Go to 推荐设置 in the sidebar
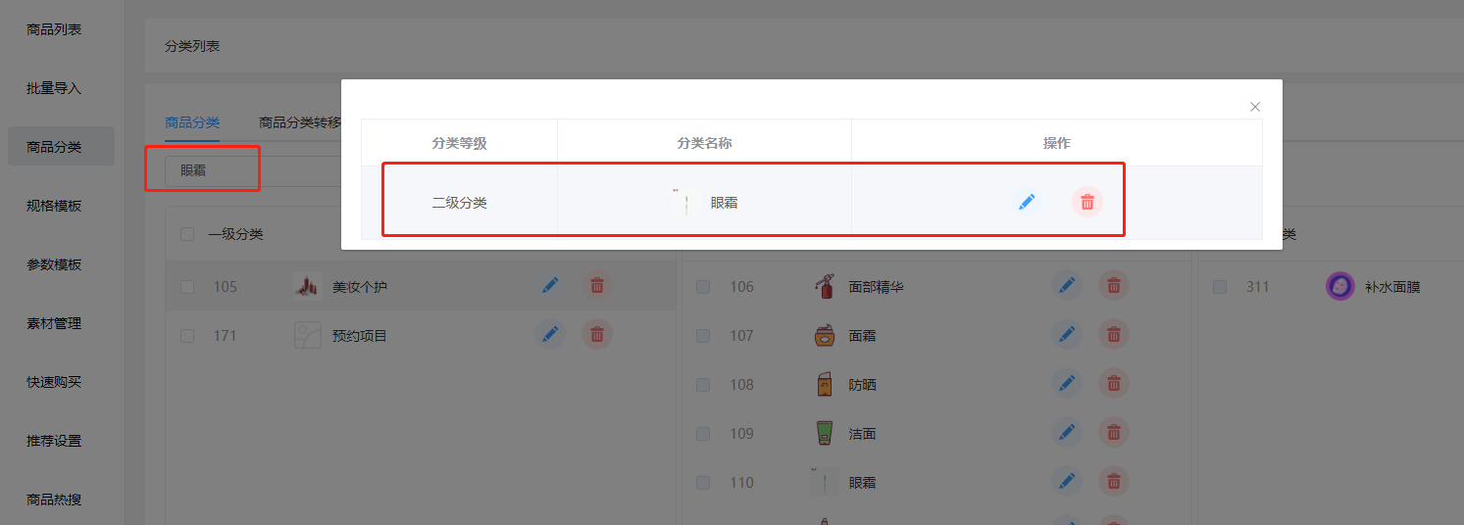Image resolution: width=1464 pixels, height=525 pixels. tap(54, 441)
